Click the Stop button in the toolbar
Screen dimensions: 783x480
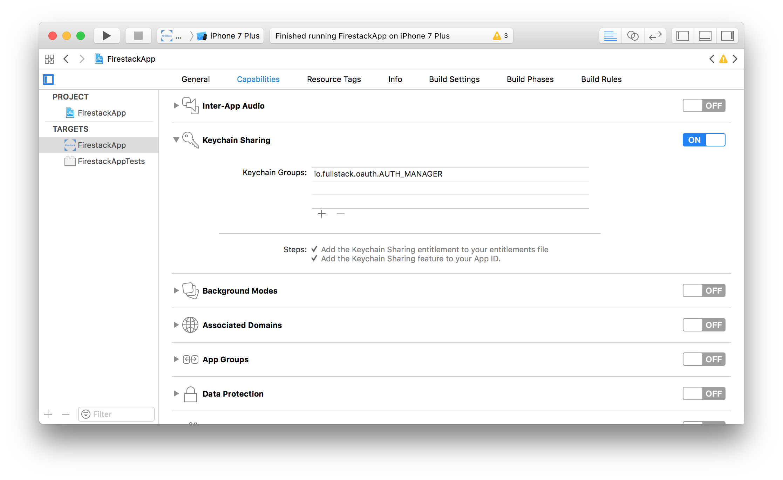pyautogui.click(x=138, y=35)
